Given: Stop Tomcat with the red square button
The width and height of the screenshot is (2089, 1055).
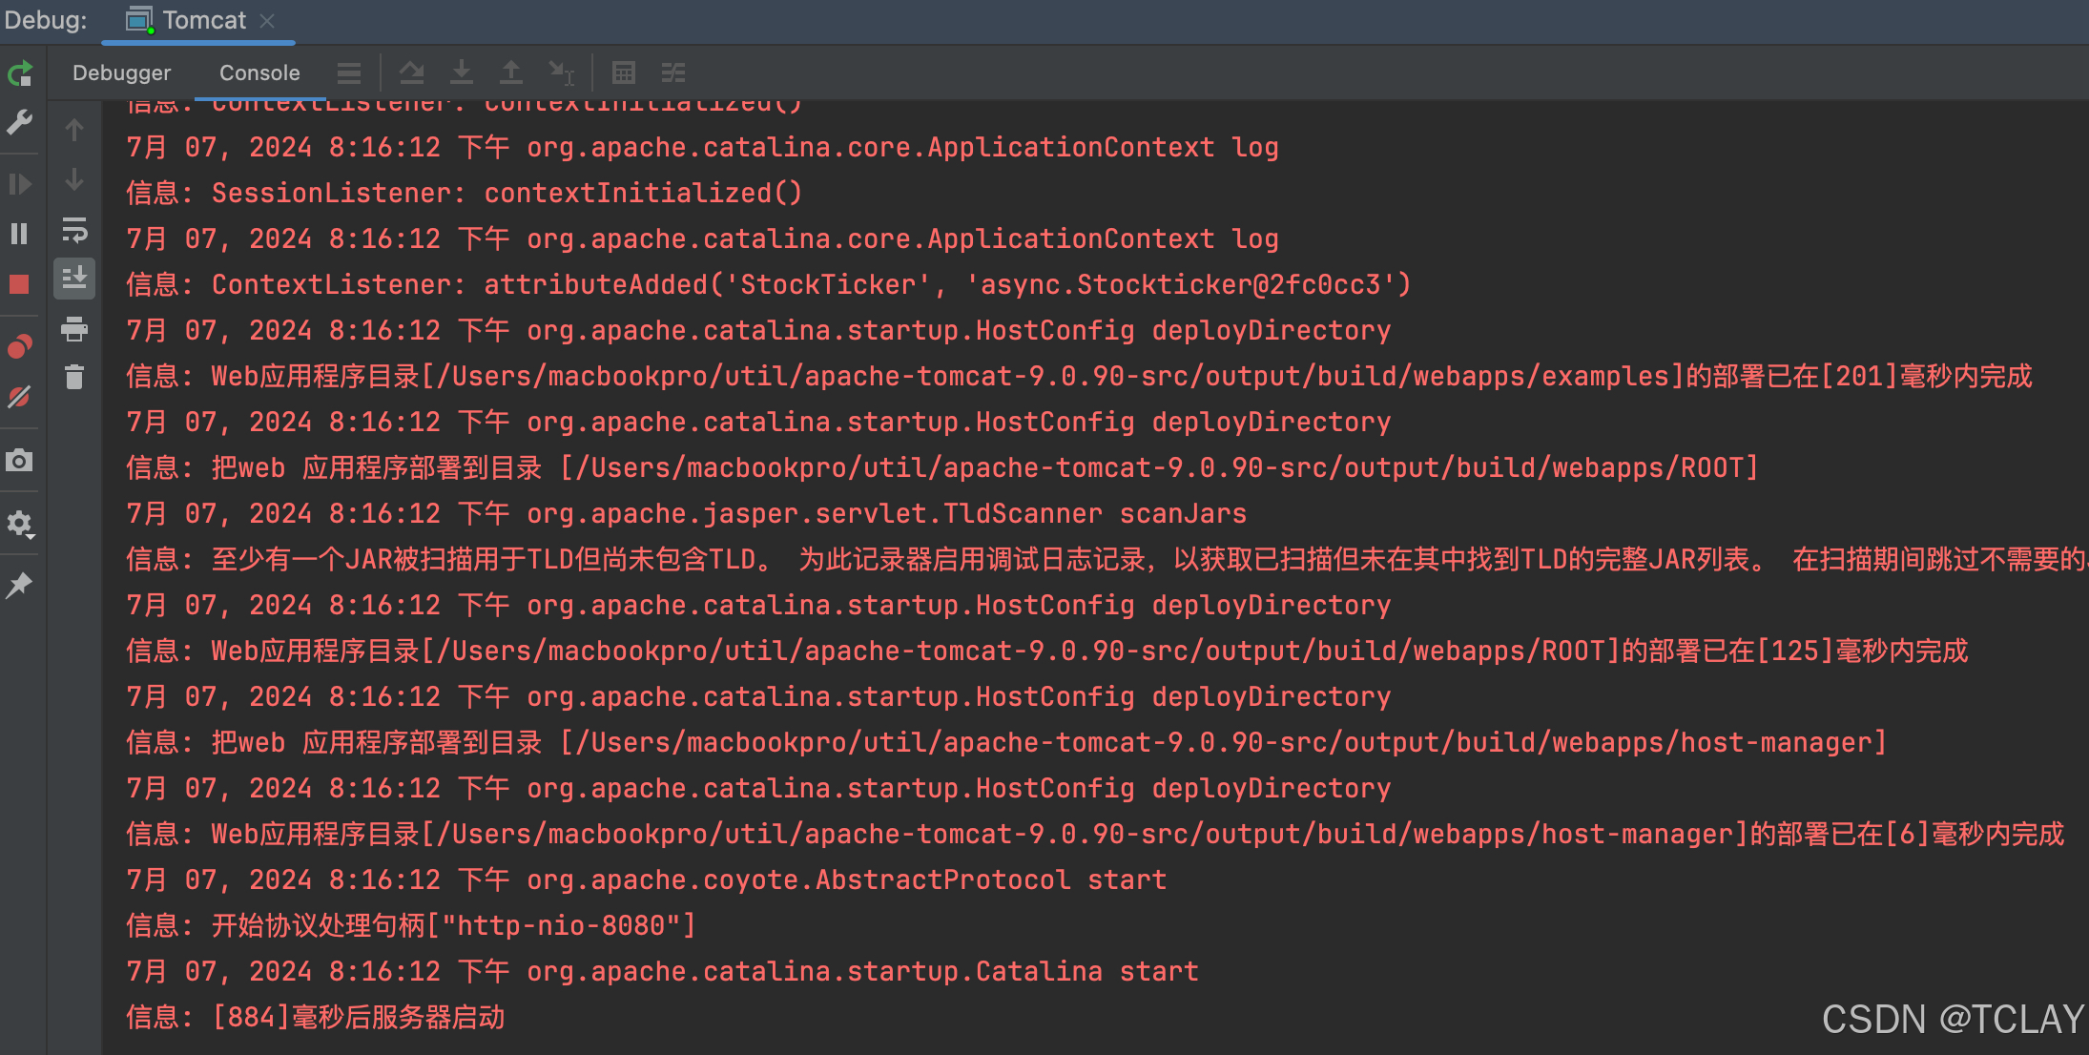Looking at the screenshot, I should [20, 284].
